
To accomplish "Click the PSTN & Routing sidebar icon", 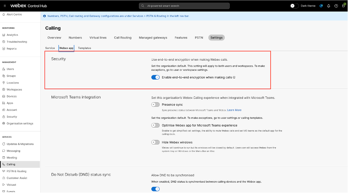I will [x=3, y=171].
